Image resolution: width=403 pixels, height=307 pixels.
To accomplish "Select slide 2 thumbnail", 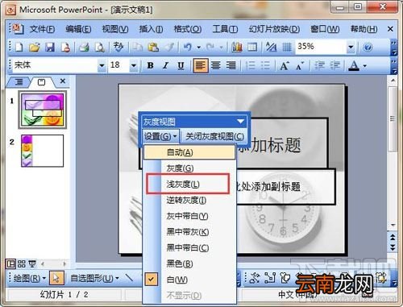I will point(43,151).
